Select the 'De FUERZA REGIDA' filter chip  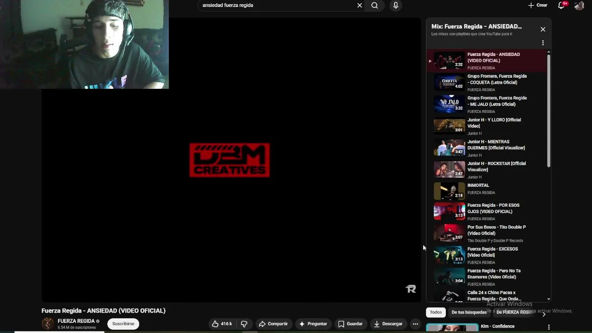[514, 312]
